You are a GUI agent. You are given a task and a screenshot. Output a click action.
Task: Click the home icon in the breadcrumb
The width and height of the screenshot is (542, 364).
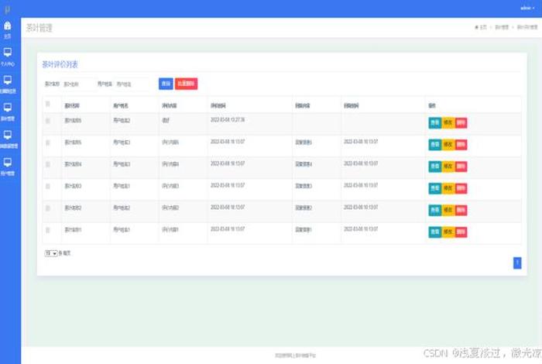click(476, 27)
